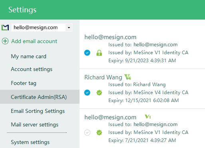The height and width of the screenshot is (148, 205).
Task: Toggle blue checkmark for Richard Wang certificate
Action: click(x=87, y=93)
